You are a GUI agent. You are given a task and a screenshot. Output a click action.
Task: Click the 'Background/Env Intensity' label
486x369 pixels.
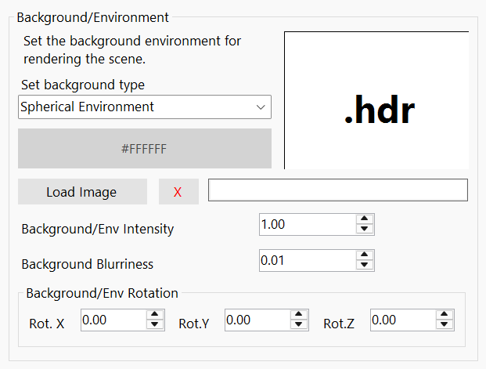tap(98, 230)
